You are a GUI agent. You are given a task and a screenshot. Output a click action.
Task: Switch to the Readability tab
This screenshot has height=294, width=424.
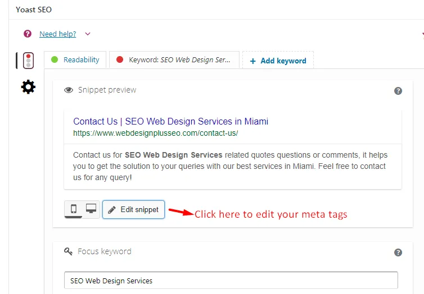pos(75,60)
